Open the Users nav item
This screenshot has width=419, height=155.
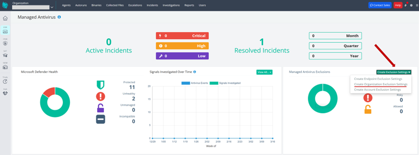click(202, 5)
